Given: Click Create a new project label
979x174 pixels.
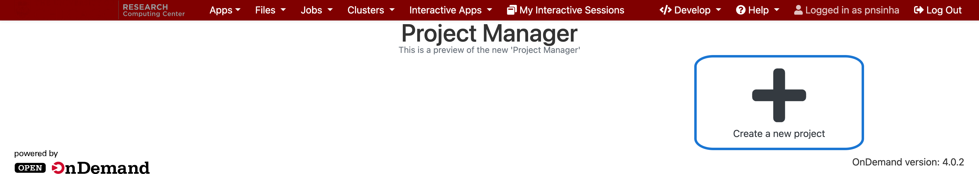Looking at the screenshot, I should (x=779, y=134).
